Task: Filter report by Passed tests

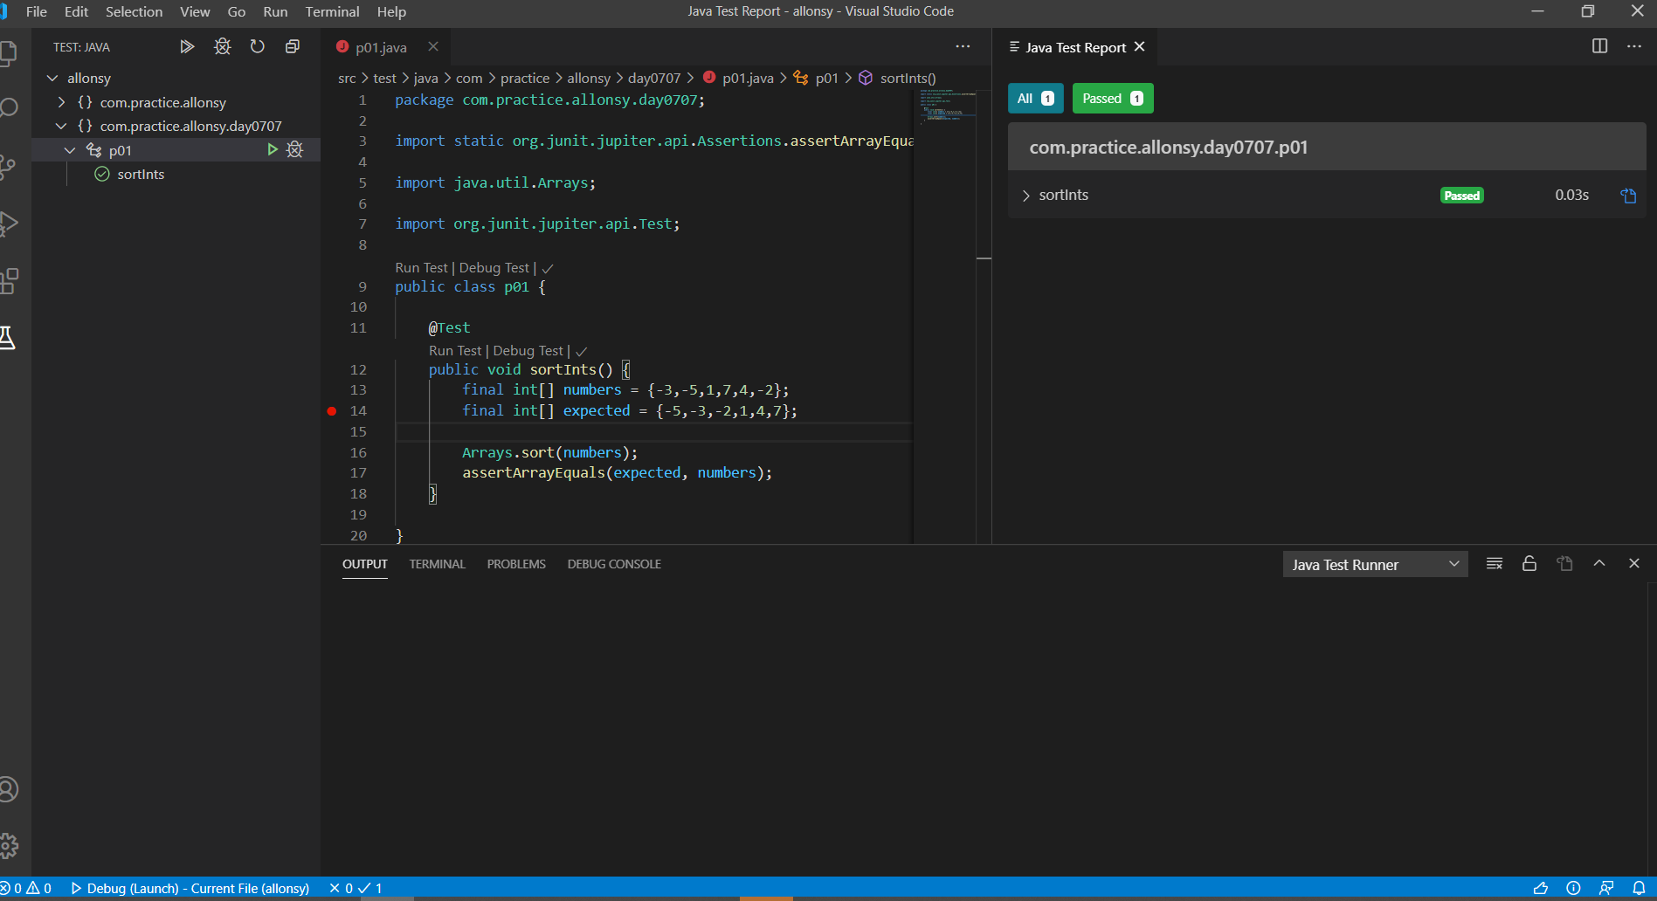Action: click(1113, 99)
